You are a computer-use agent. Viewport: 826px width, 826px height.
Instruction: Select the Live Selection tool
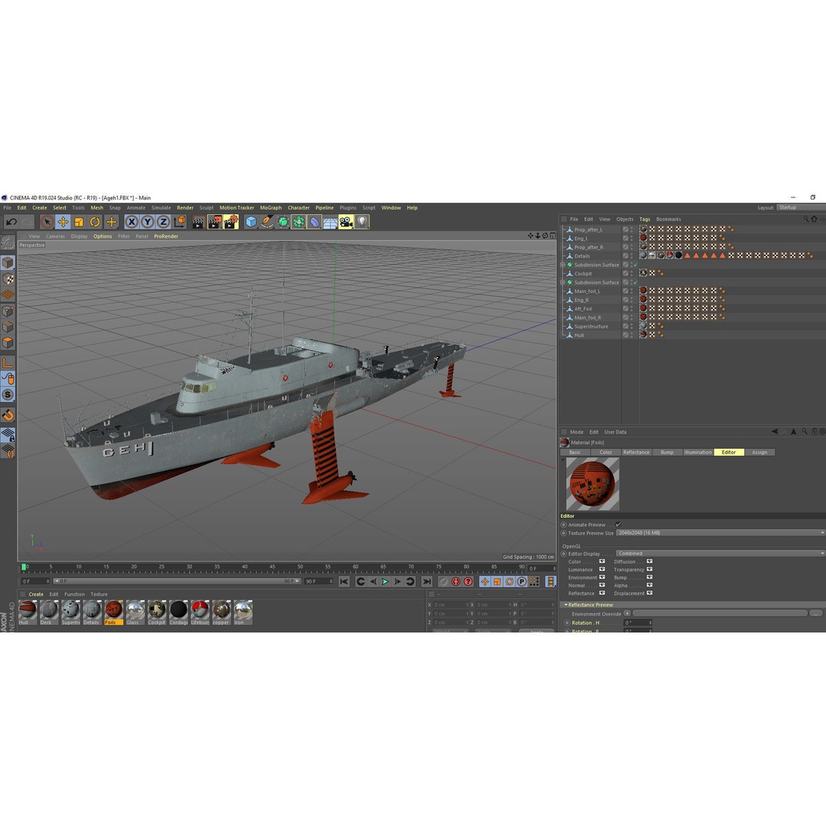coord(47,222)
